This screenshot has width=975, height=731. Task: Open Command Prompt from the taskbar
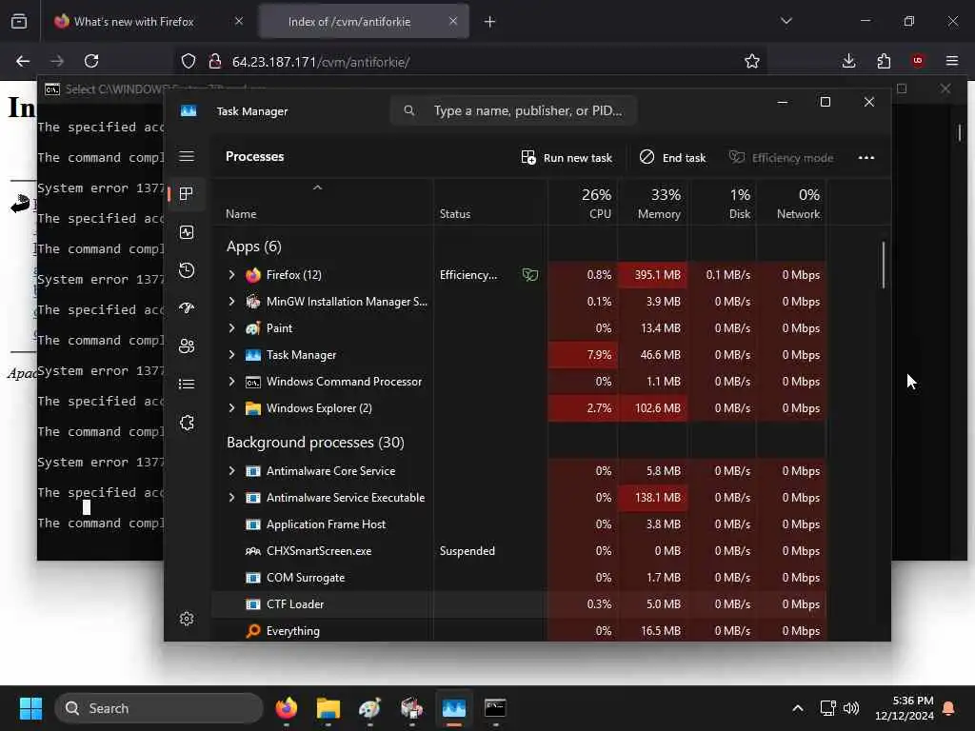(x=495, y=708)
